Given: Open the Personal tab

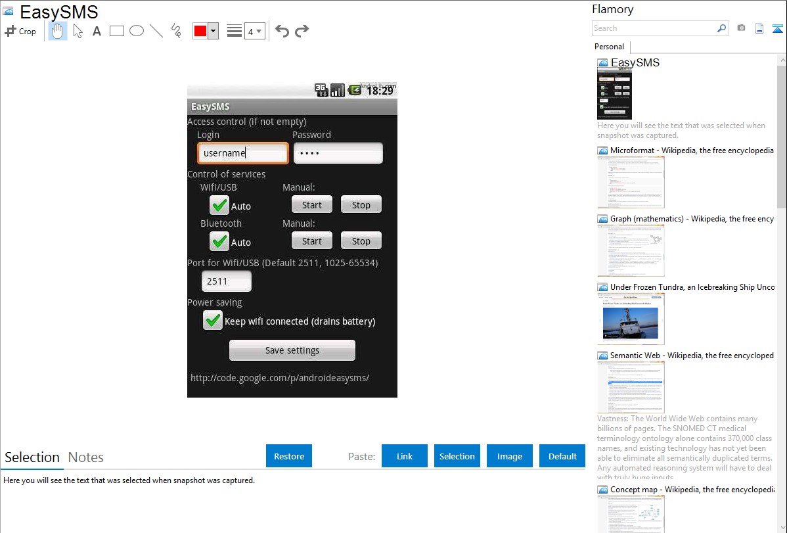Looking at the screenshot, I should pyautogui.click(x=609, y=47).
